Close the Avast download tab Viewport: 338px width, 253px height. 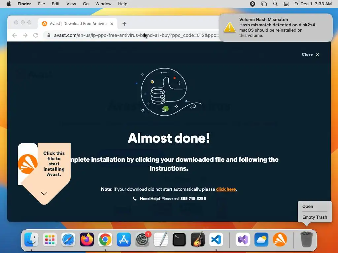click(x=112, y=24)
